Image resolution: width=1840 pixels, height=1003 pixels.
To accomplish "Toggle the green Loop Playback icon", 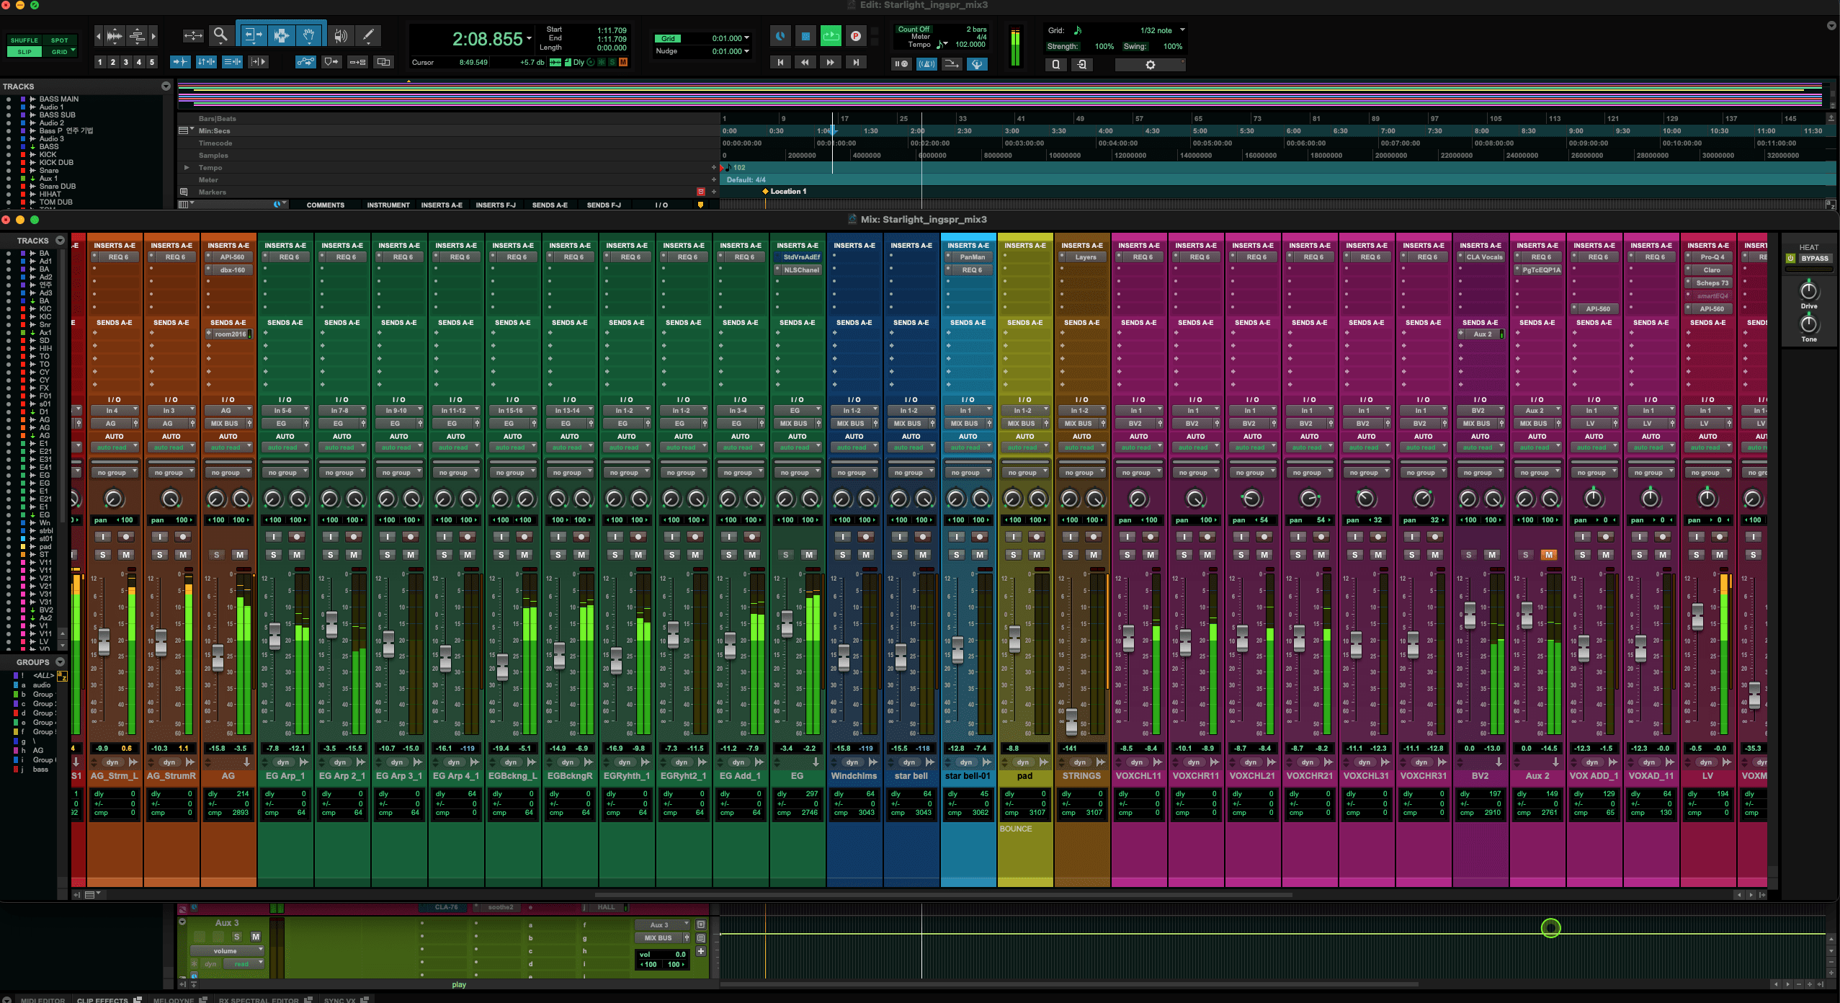I will [x=831, y=35].
